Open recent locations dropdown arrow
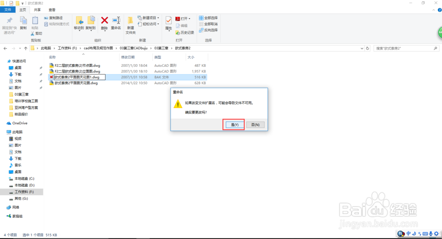The height and width of the screenshot is (239, 442). [x=20, y=49]
